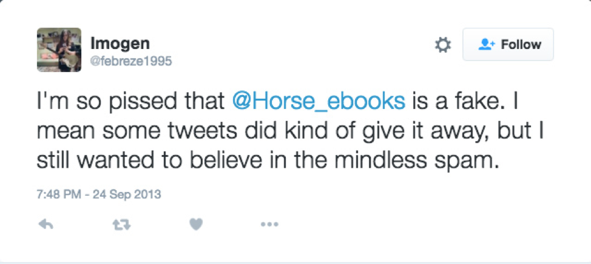Screen dimensions: 591x264
Task: Open the gear menu beside Follow
Action: [x=443, y=45]
